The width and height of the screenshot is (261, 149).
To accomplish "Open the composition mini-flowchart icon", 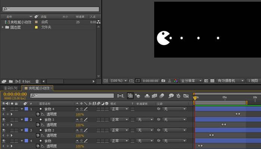I will [x=120, y=96].
